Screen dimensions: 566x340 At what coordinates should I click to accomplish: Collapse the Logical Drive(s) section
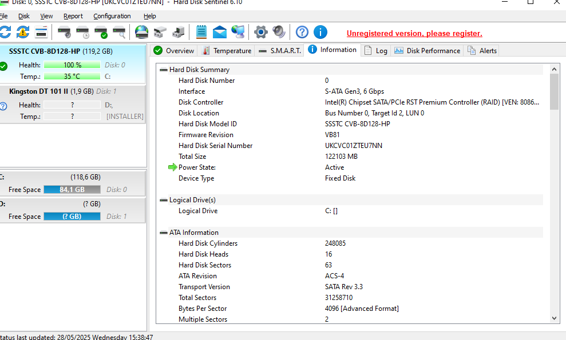(164, 200)
